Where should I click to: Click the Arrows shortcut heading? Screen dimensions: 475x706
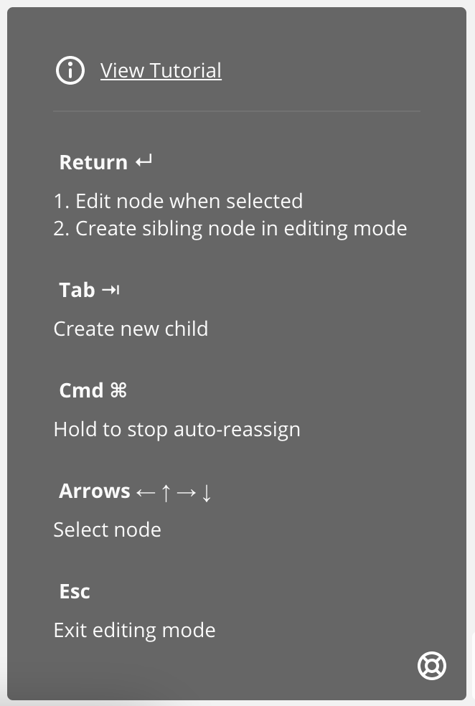(x=95, y=491)
